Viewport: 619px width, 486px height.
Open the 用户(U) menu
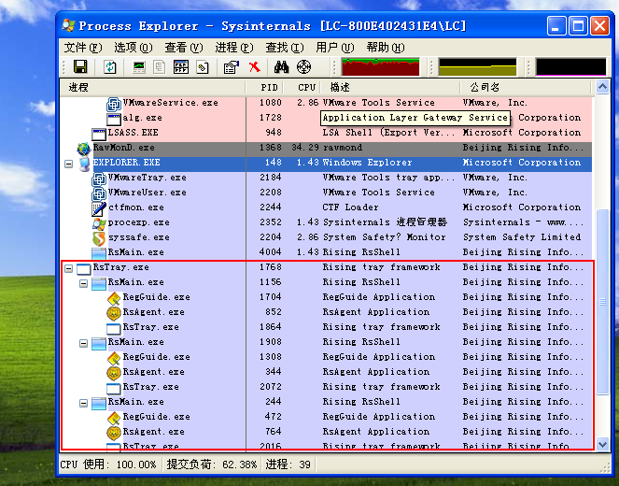point(335,48)
